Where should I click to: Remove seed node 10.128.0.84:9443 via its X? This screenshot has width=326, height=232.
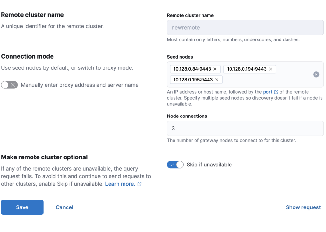(x=215, y=69)
